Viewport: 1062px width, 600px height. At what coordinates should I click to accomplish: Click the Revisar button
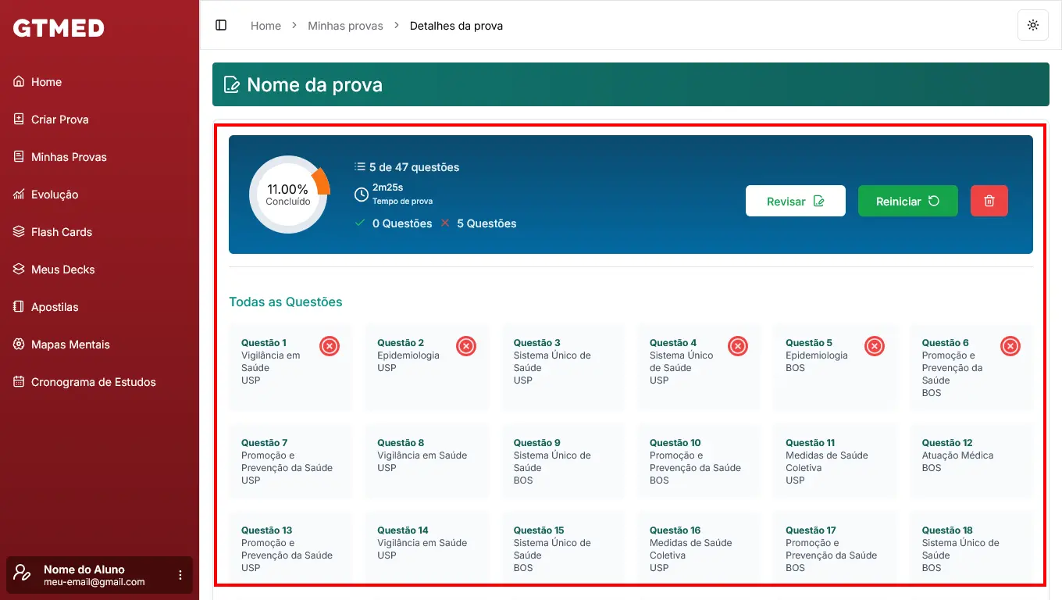coord(795,201)
